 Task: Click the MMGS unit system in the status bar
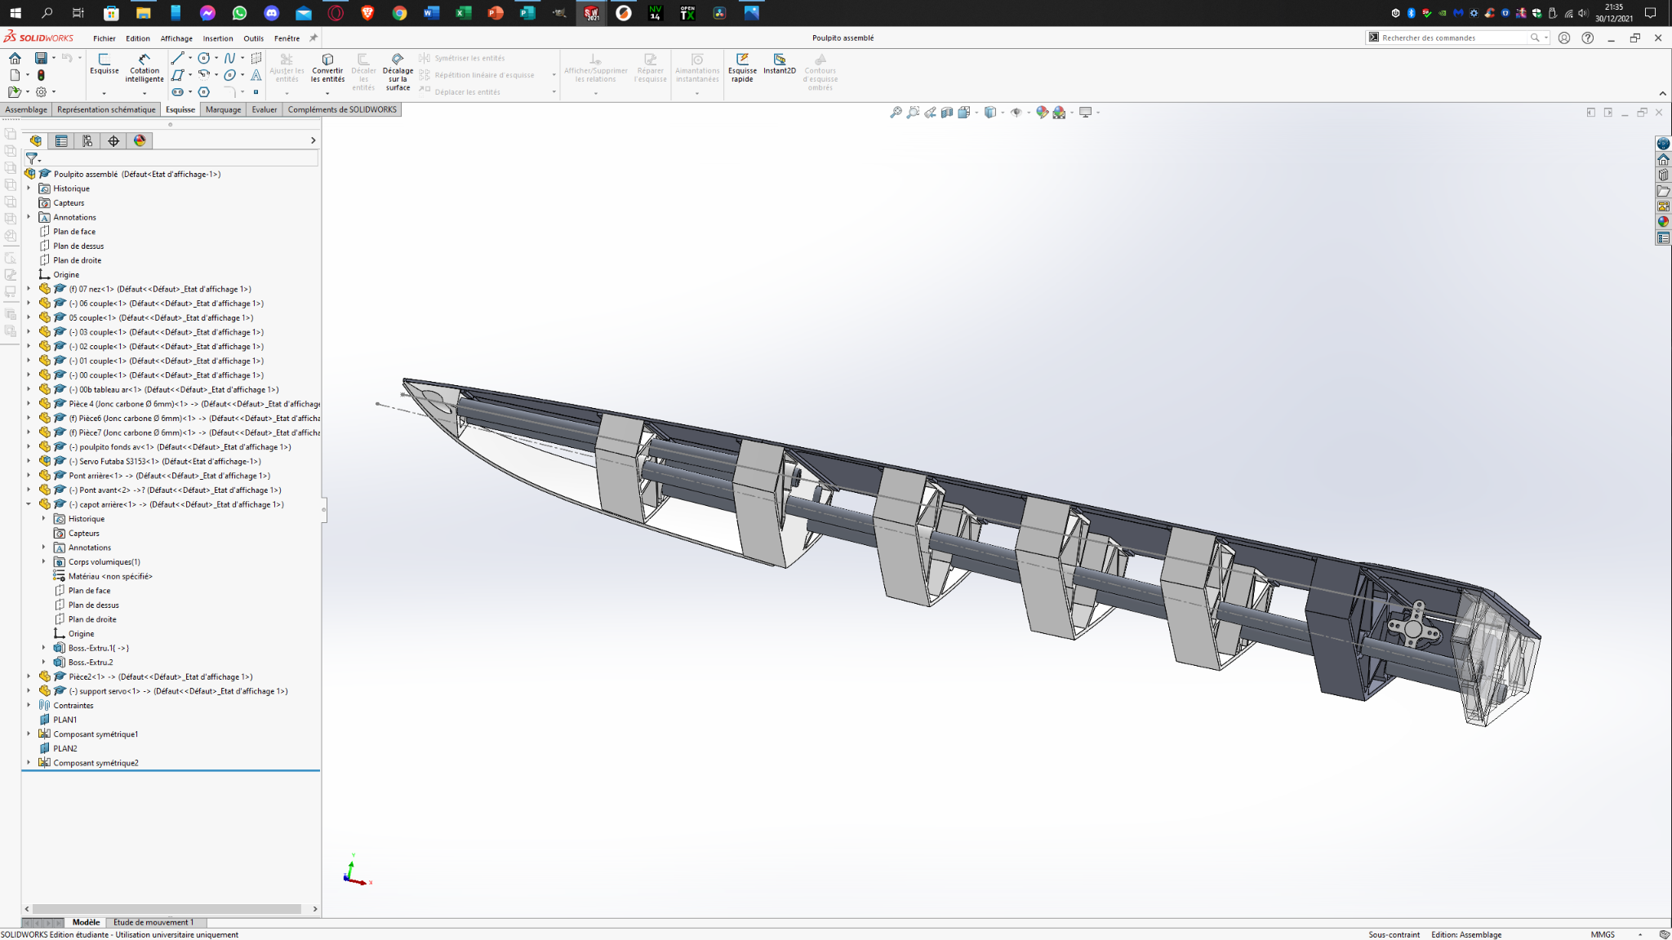coord(1602,934)
